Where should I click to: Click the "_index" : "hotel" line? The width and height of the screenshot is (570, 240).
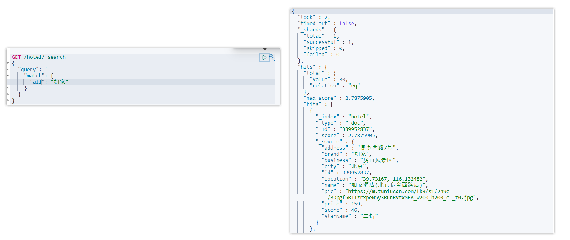tap(343, 117)
